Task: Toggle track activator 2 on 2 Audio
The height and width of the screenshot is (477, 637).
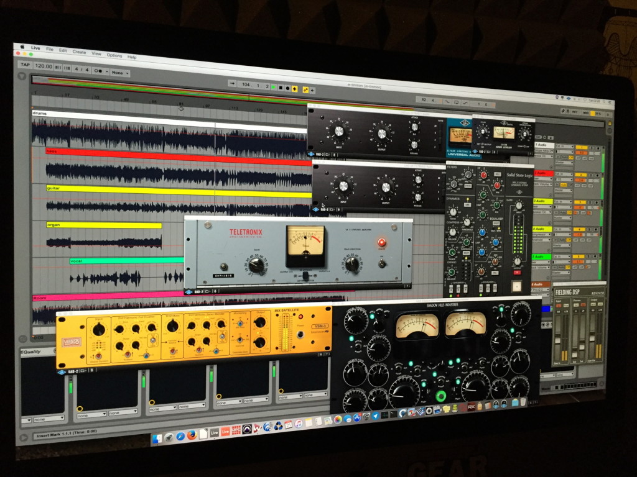Action: 580,175
